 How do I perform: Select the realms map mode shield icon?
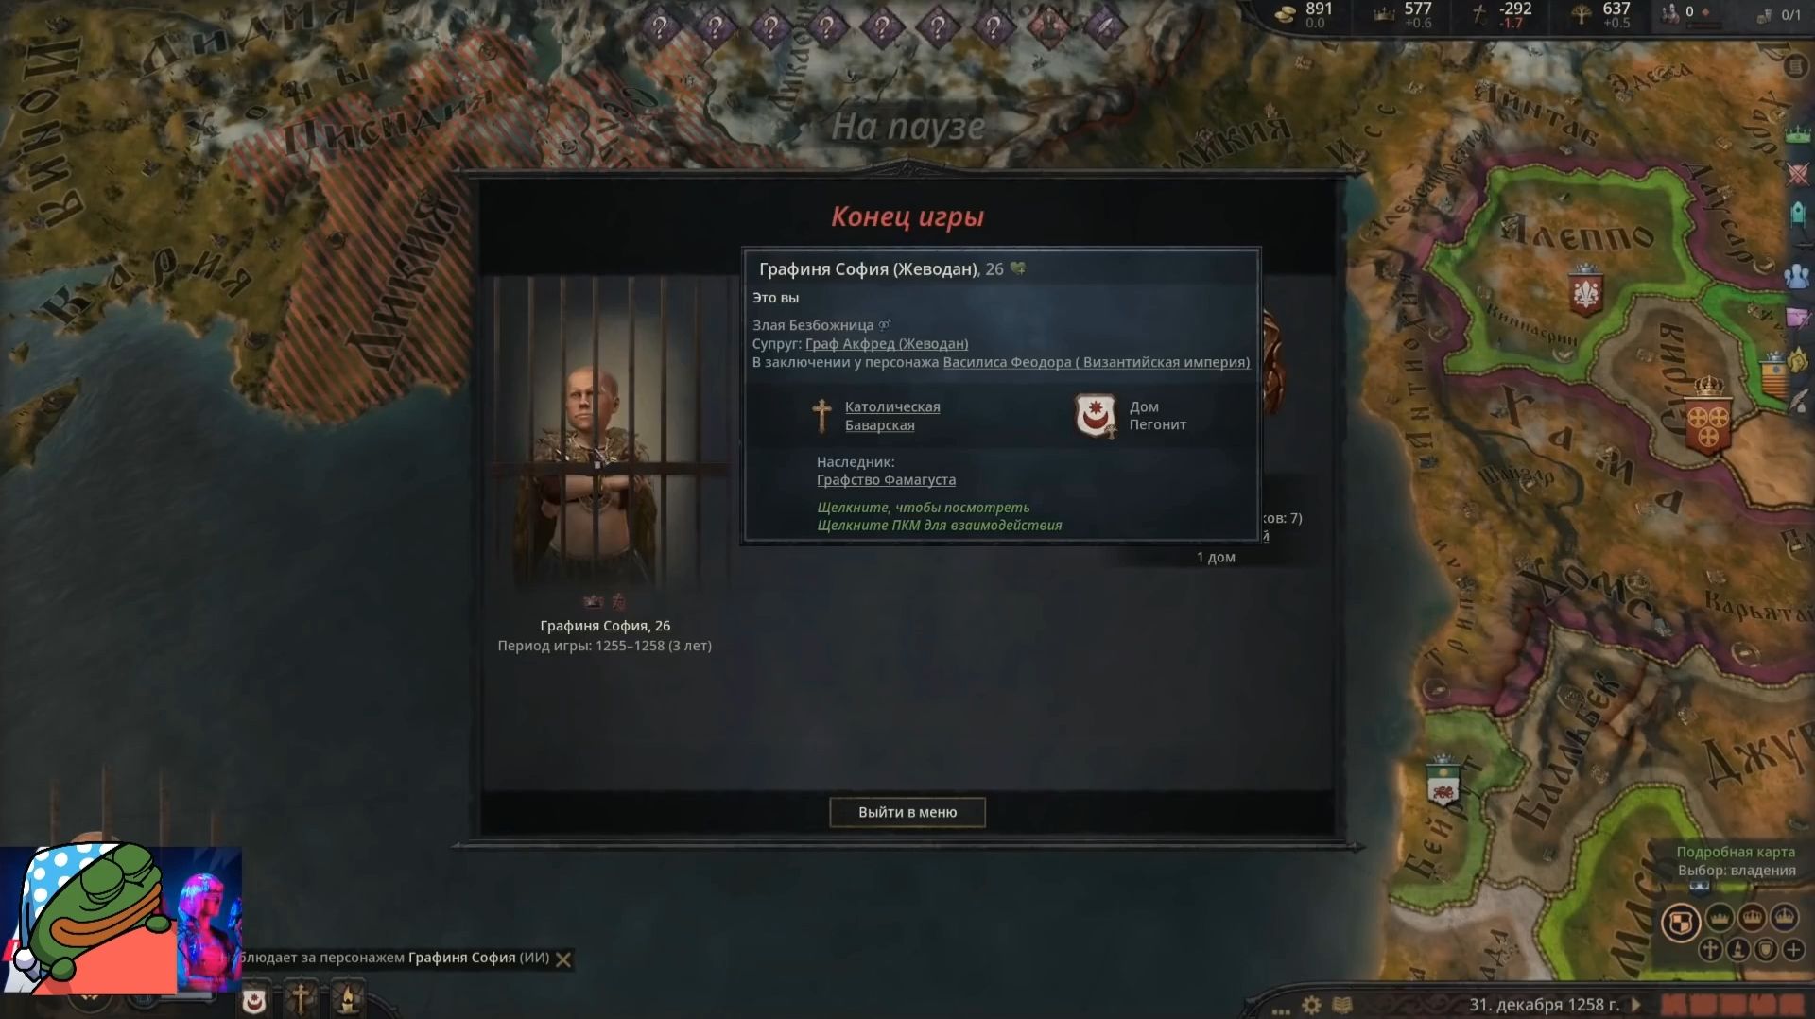(x=1681, y=923)
